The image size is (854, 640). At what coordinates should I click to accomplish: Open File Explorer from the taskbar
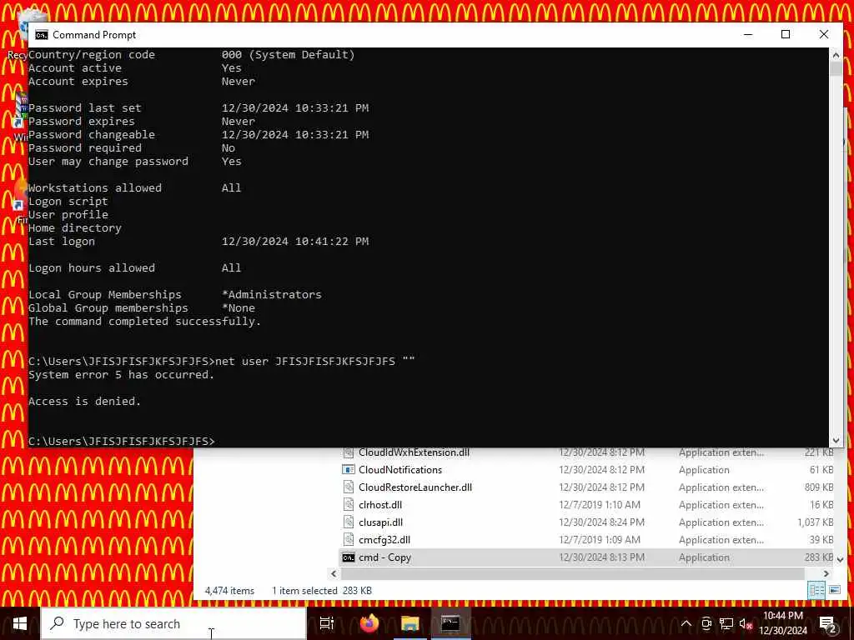pos(410,623)
